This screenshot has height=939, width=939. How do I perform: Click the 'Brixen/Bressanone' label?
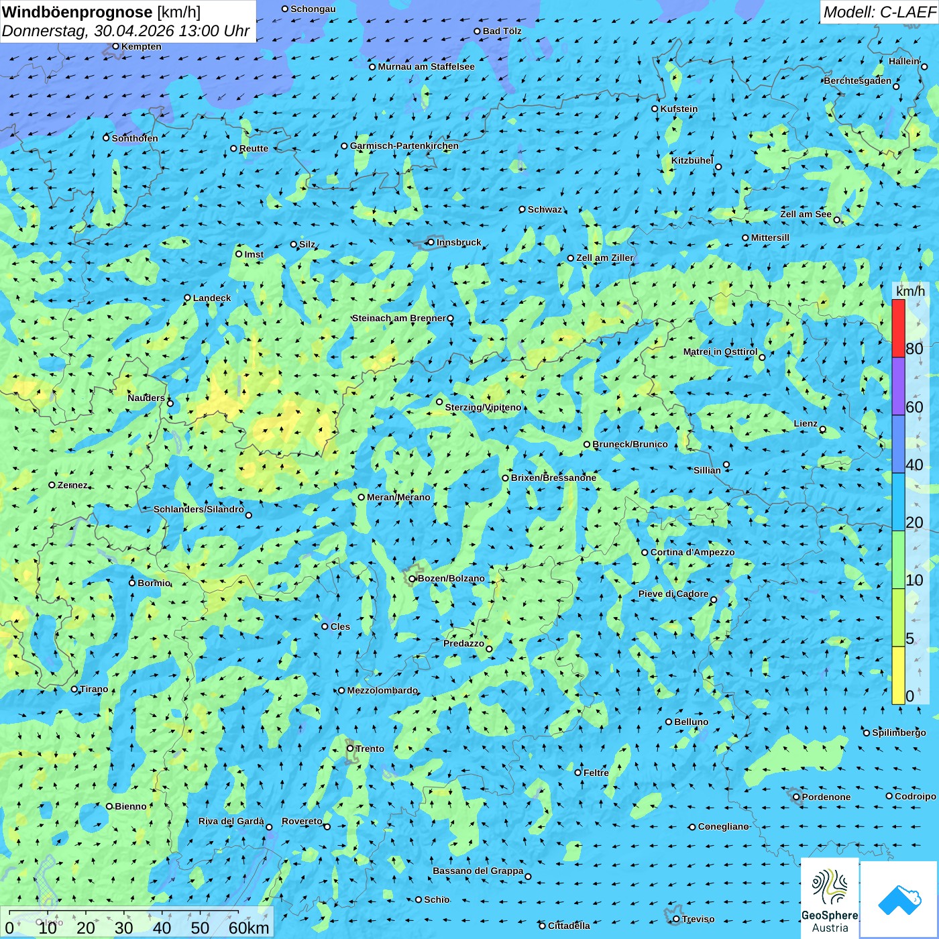point(553,478)
